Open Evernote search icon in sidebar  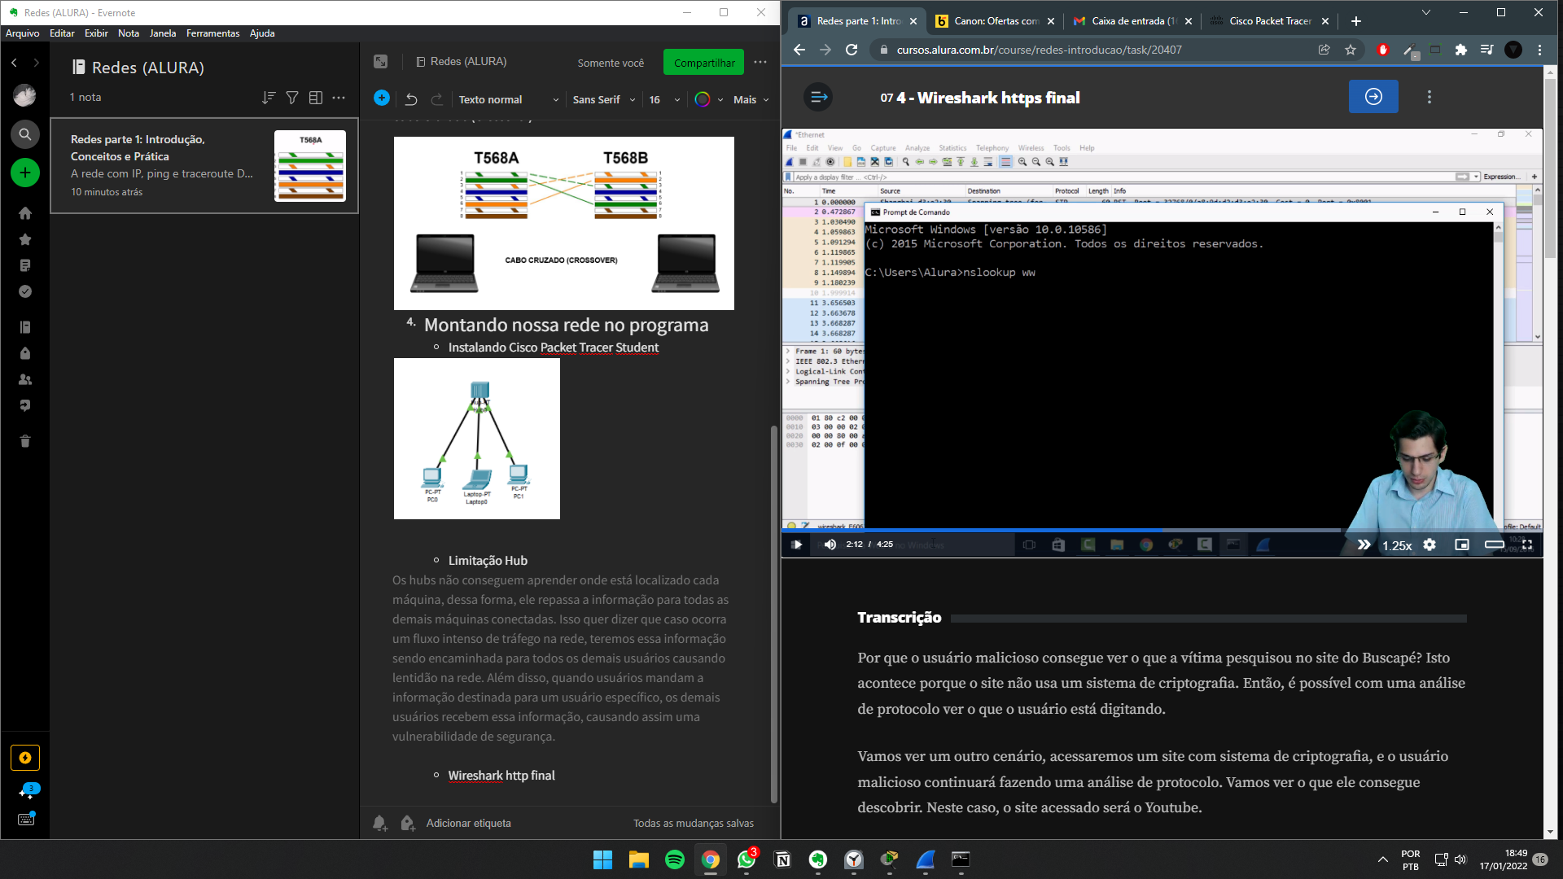click(x=25, y=133)
